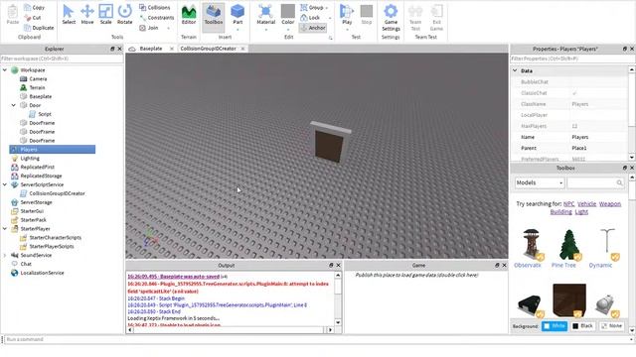Pick the Pine Tree model thumbnail

click(568, 245)
